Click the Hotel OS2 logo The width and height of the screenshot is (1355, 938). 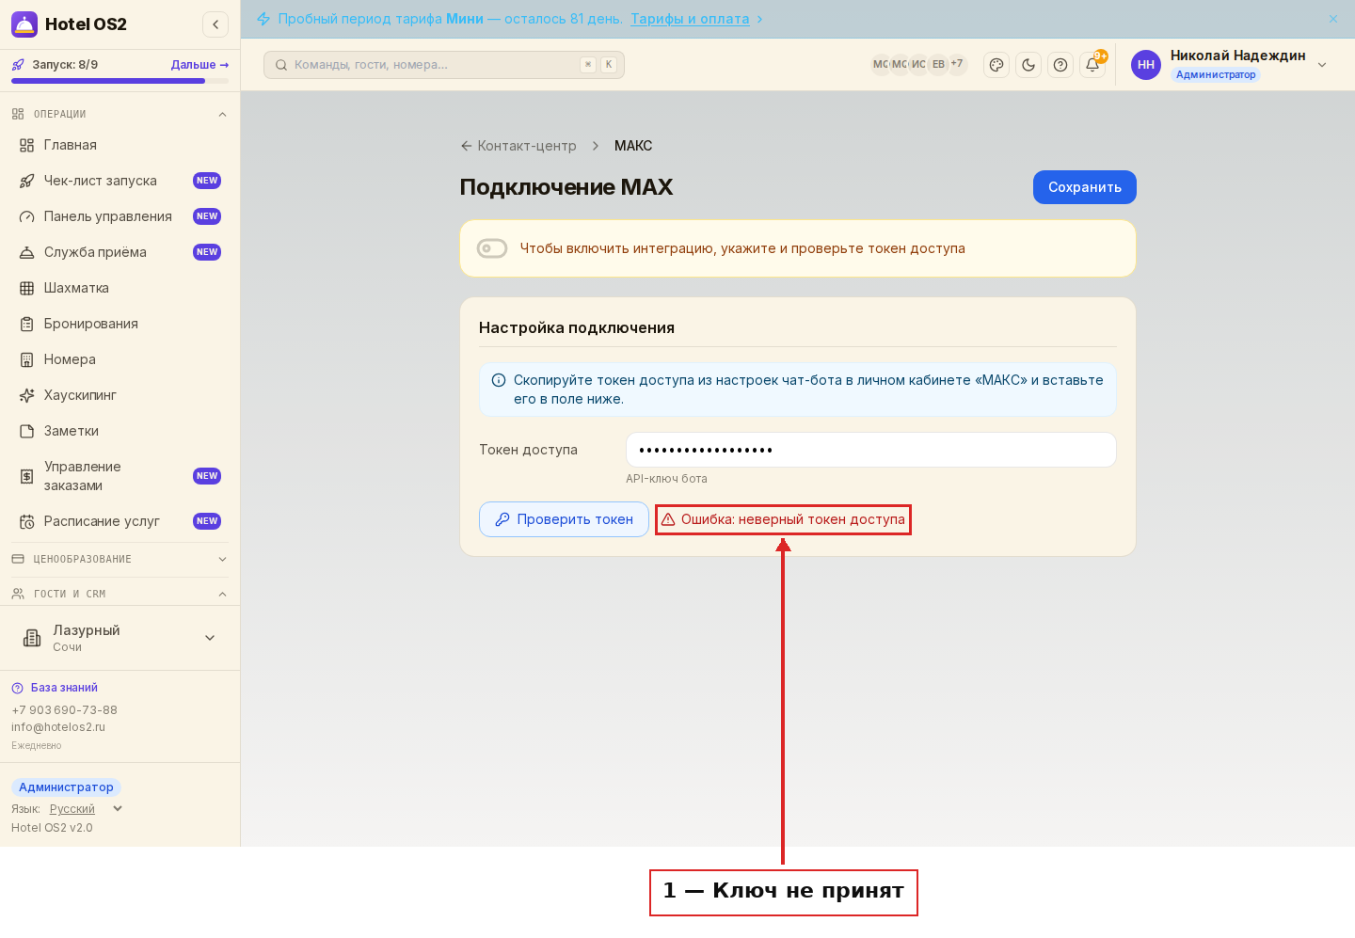[x=24, y=24]
